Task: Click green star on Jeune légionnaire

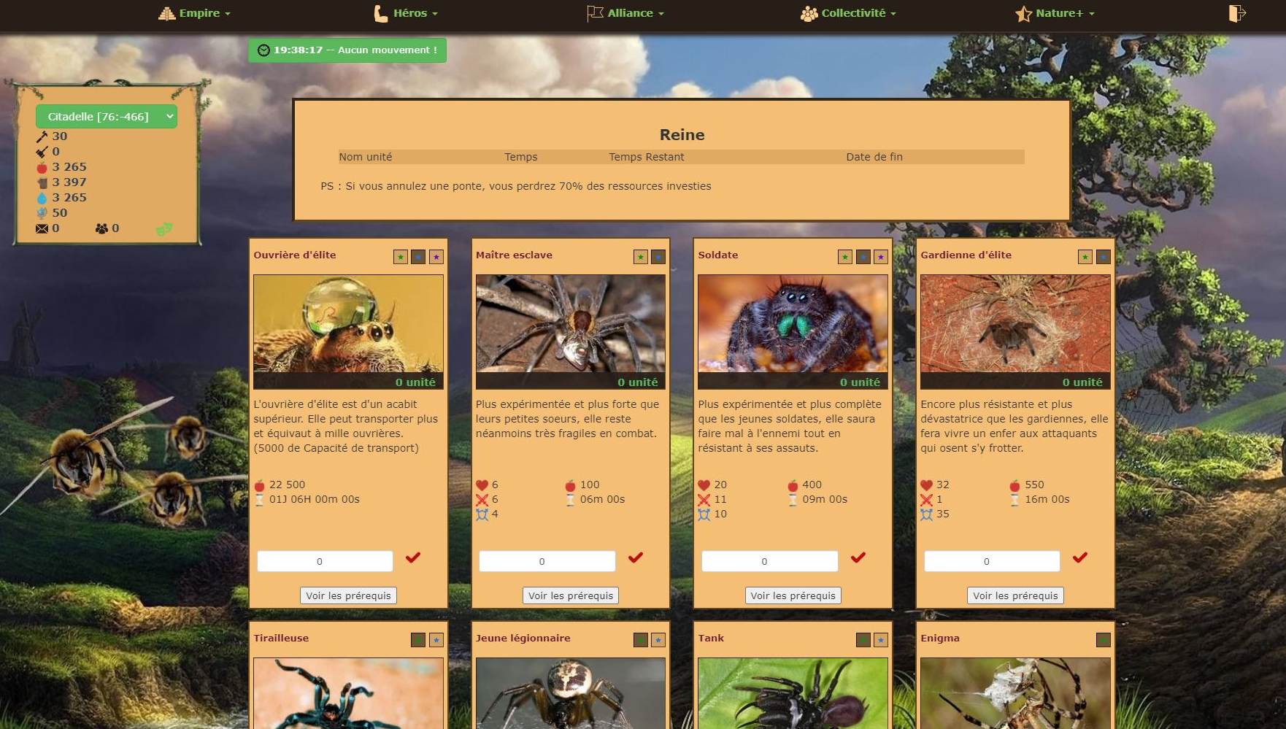Action: click(640, 640)
